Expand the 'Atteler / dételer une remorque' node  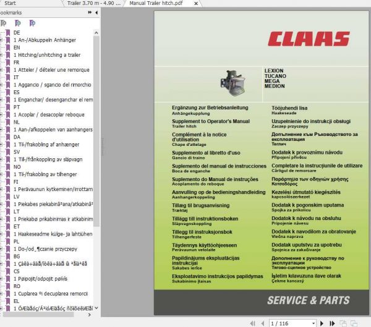coord(1,70)
